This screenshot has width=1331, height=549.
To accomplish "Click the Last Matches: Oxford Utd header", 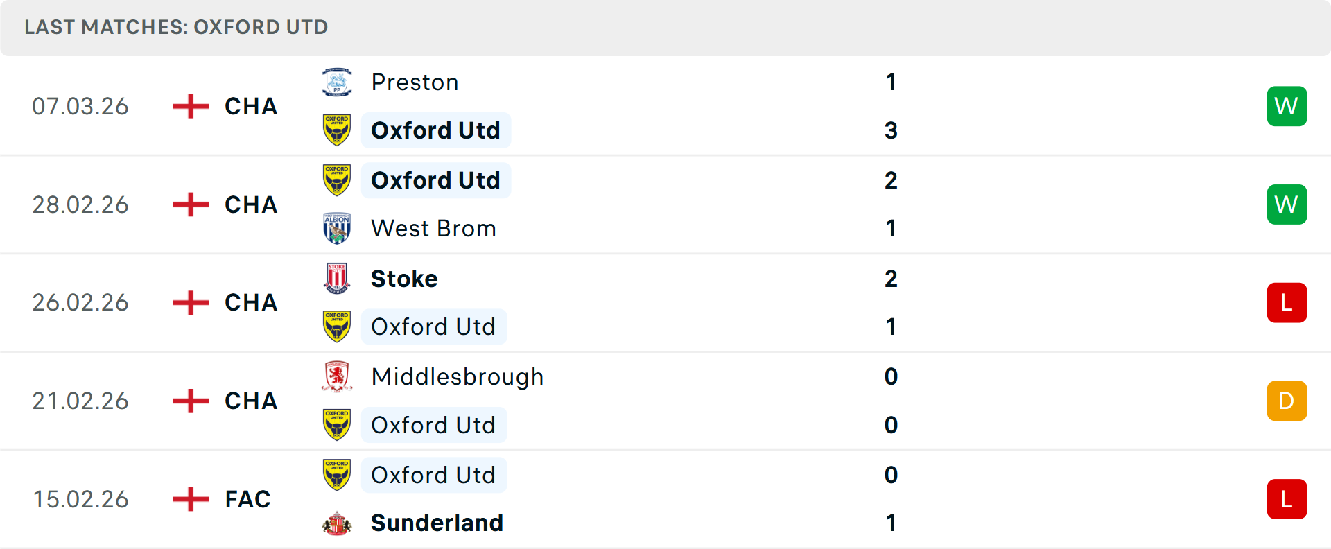I will tap(176, 27).
